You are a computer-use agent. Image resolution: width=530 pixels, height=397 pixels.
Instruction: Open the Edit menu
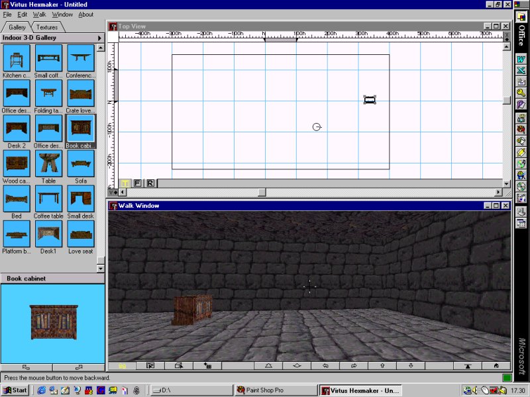(23, 15)
